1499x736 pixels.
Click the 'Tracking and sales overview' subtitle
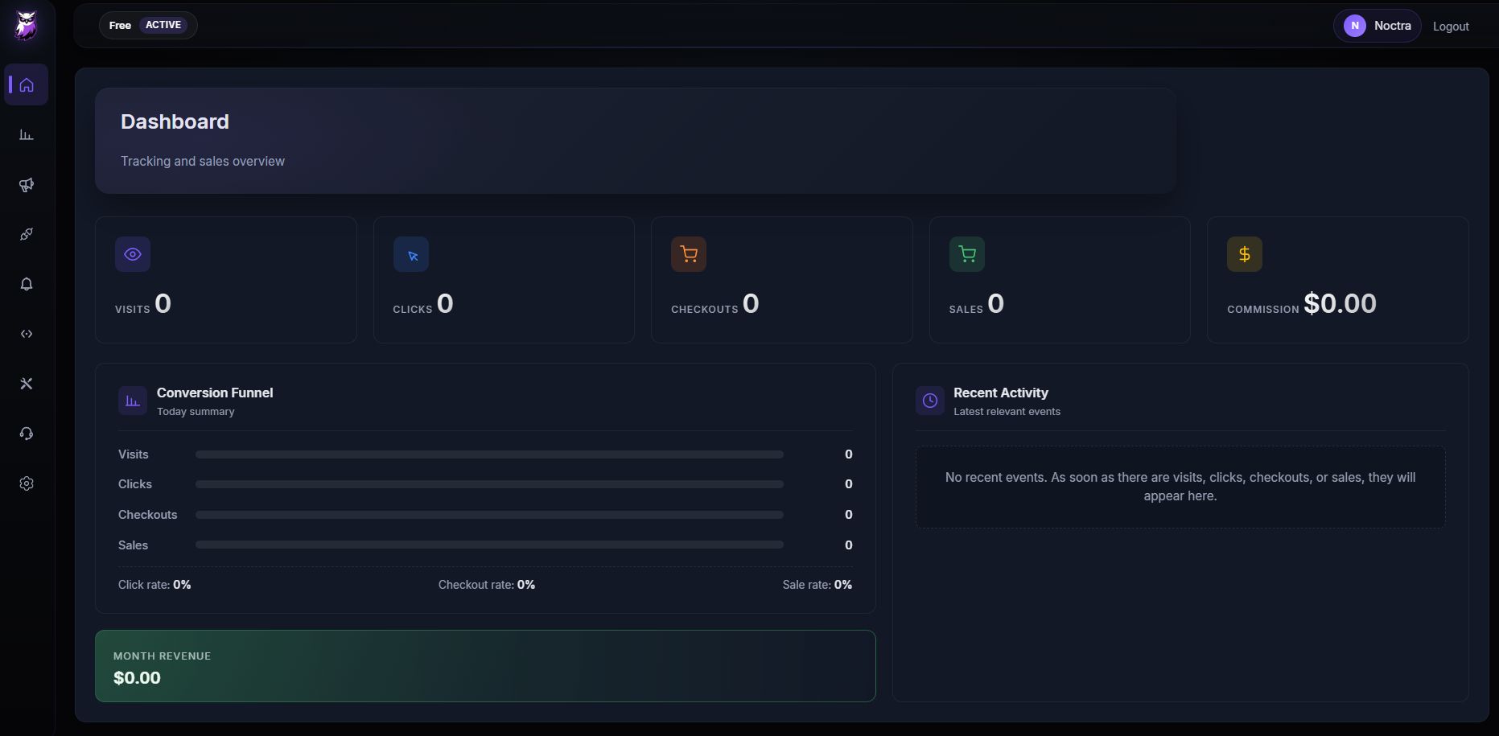pos(203,161)
